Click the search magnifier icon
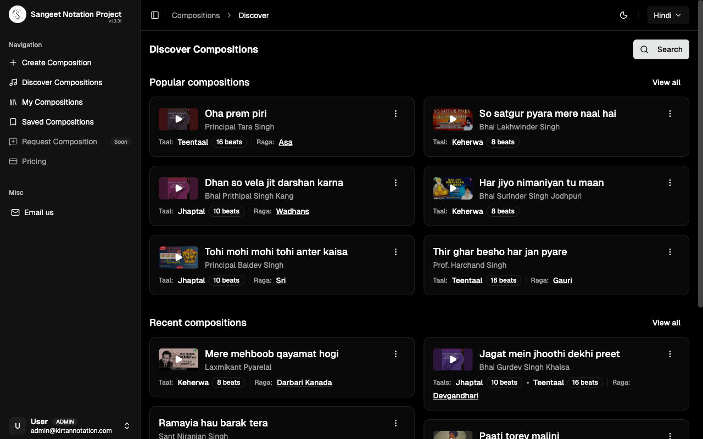This screenshot has width=703, height=439. click(x=644, y=49)
